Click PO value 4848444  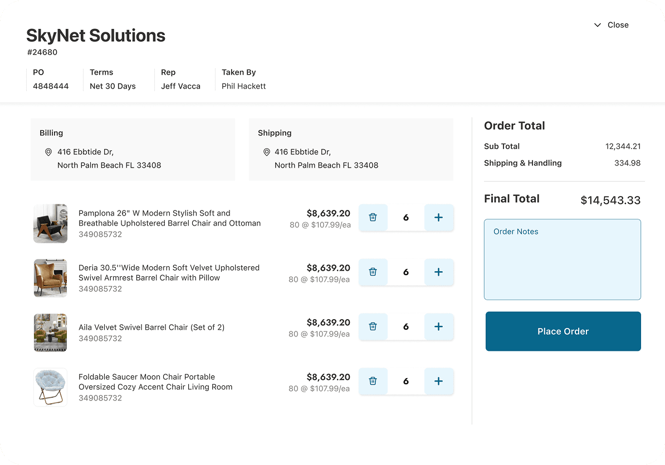(51, 86)
